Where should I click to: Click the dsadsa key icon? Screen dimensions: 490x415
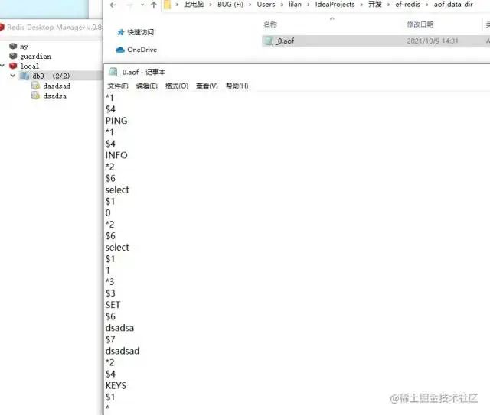(x=36, y=96)
